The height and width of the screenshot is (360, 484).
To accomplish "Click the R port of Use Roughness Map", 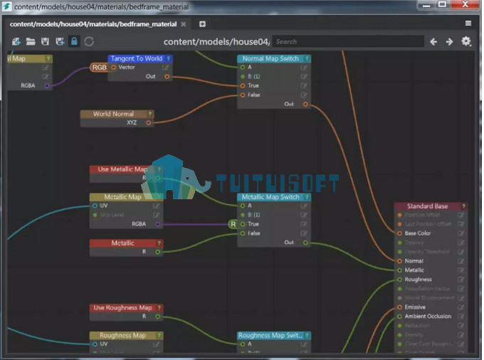I will [158, 317].
